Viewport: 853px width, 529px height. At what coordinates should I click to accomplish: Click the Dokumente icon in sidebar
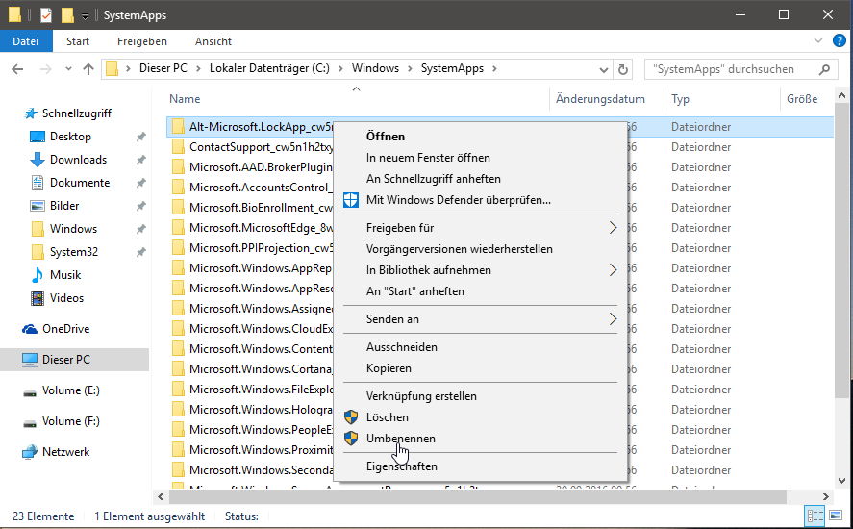click(37, 183)
